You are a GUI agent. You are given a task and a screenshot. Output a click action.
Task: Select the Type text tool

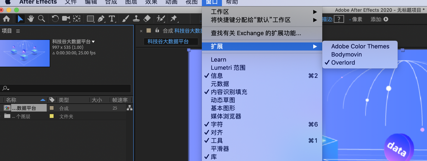click(112, 19)
